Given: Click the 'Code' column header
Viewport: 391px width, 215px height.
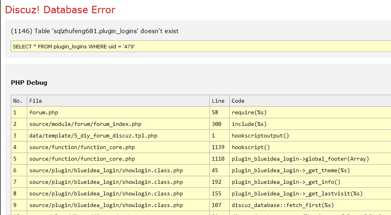Looking at the screenshot, I should pyautogui.click(x=238, y=101).
